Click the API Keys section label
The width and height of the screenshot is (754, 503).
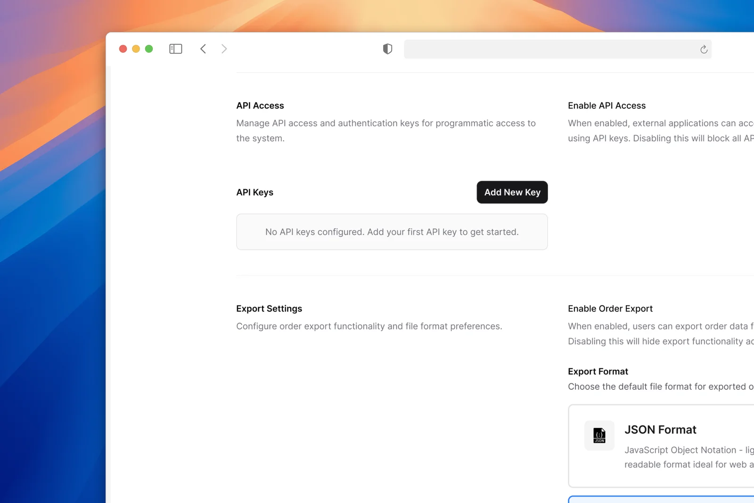(254, 192)
